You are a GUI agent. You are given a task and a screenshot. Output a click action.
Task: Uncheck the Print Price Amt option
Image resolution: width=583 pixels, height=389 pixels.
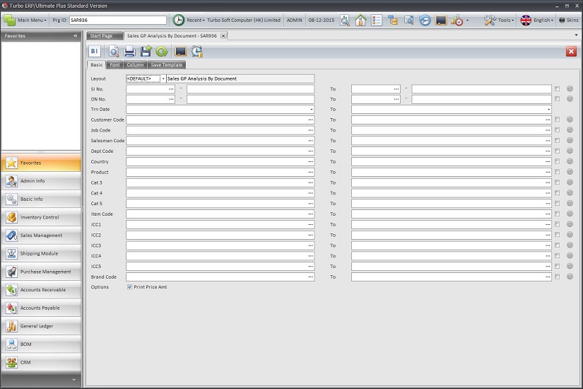[x=129, y=287]
